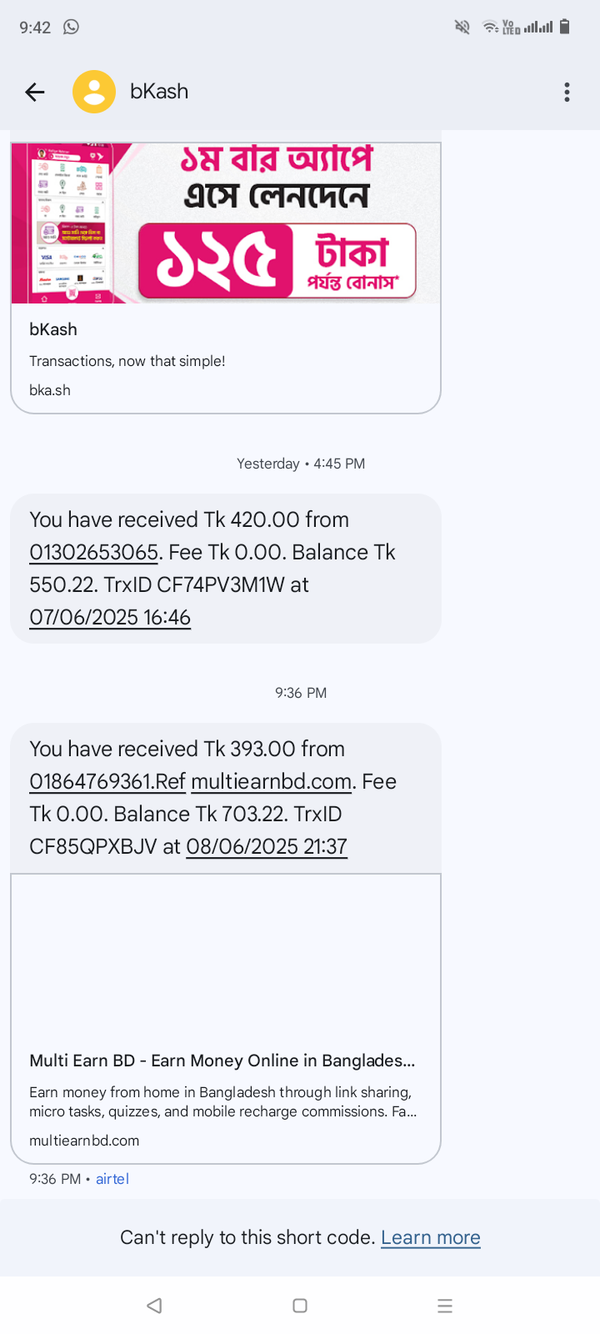
Task: Tap the 08/06/2025 21:37 date link
Action: tap(267, 846)
